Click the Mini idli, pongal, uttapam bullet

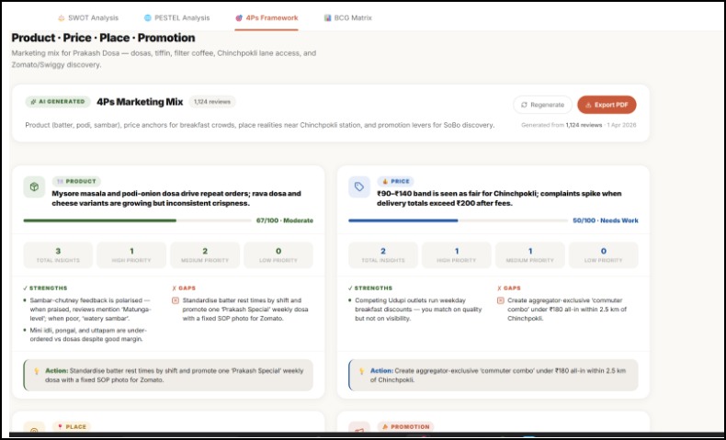point(88,335)
